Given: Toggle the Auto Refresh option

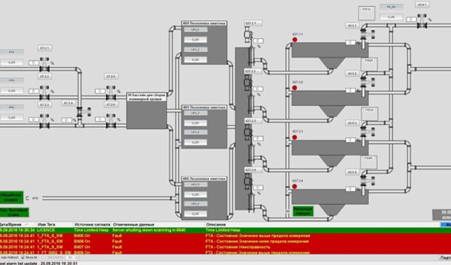Looking at the screenshot, I should (x=9, y=257).
